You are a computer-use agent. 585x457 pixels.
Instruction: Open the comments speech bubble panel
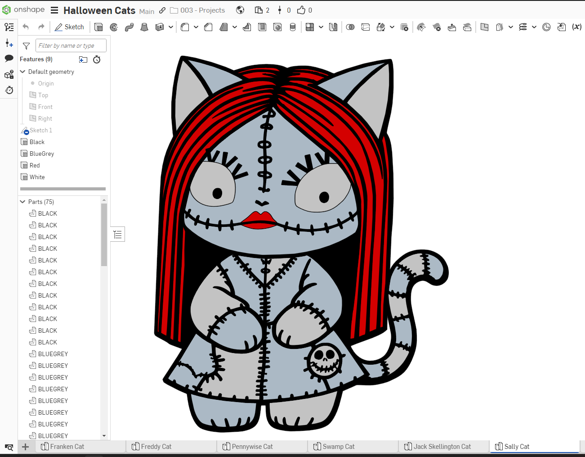click(x=9, y=58)
